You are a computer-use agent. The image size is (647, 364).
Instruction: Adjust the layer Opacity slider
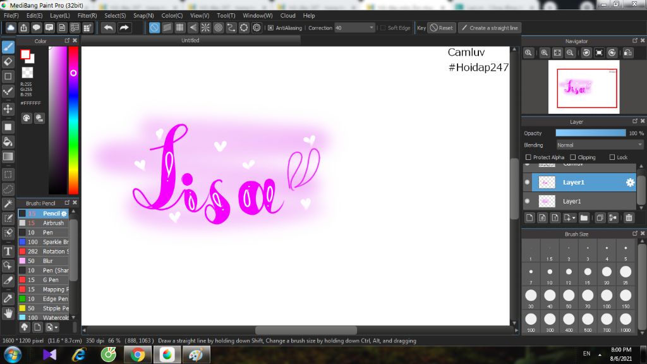point(591,133)
